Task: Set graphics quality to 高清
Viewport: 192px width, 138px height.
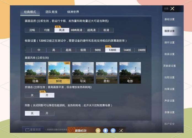Action: click(62, 30)
